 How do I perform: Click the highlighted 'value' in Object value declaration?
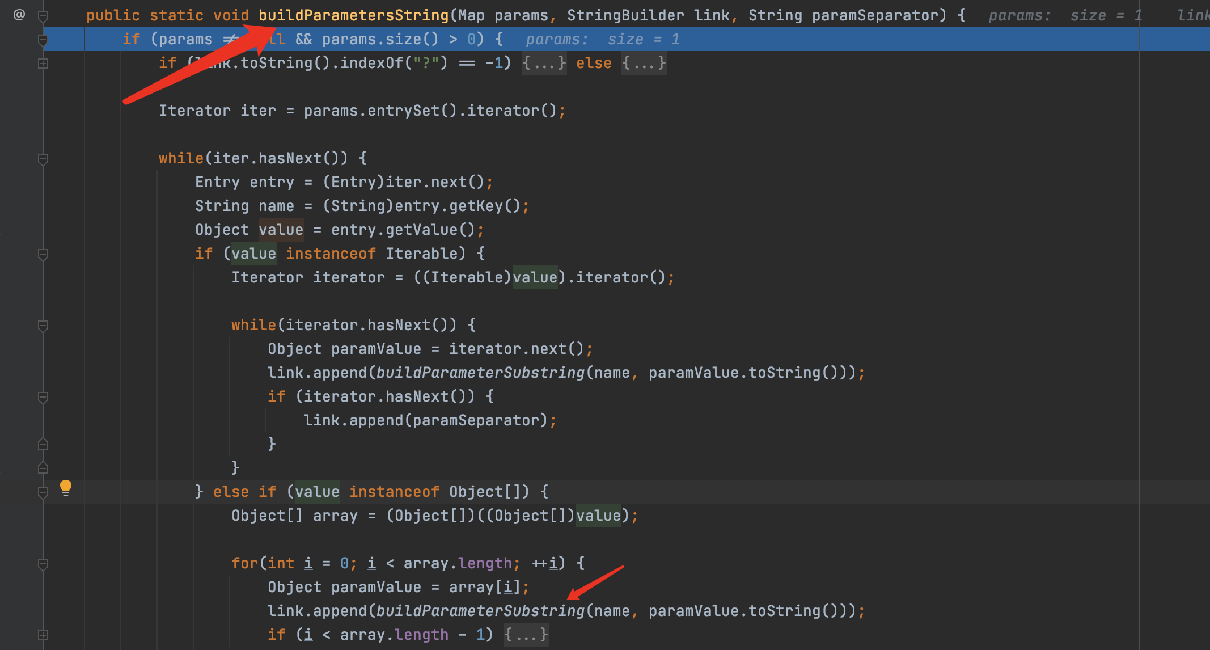tap(281, 230)
